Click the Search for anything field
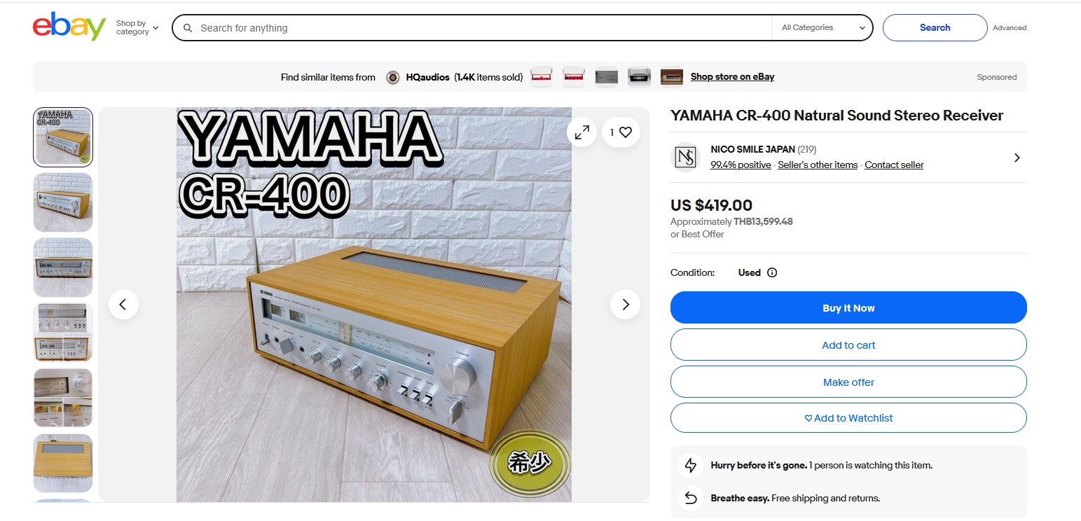The height and width of the screenshot is (521, 1081). (x=483, y=28)
